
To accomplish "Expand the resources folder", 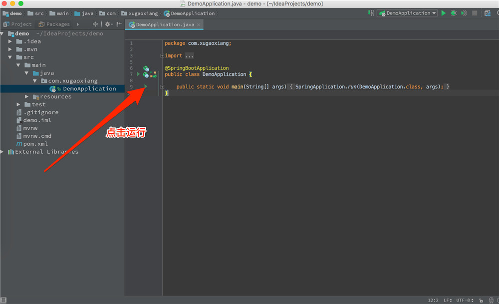I will (x=26, y=96).
